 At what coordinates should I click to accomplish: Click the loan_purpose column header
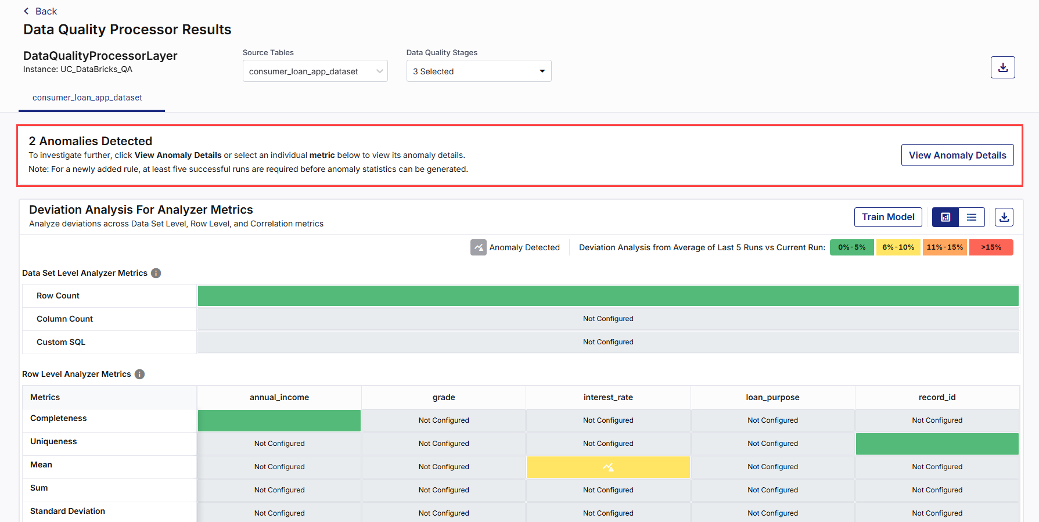coord(772,397)
